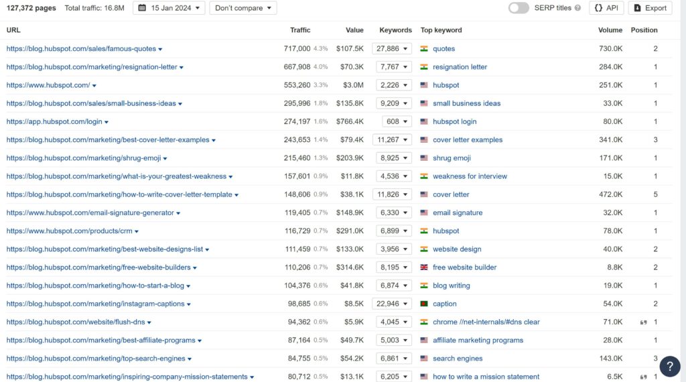
Task: Click the US flag beside search engines
Action: tap(424, 359)
